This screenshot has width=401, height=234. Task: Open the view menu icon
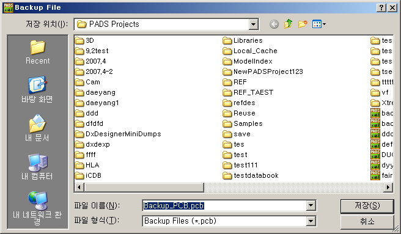tap(317, 24)
